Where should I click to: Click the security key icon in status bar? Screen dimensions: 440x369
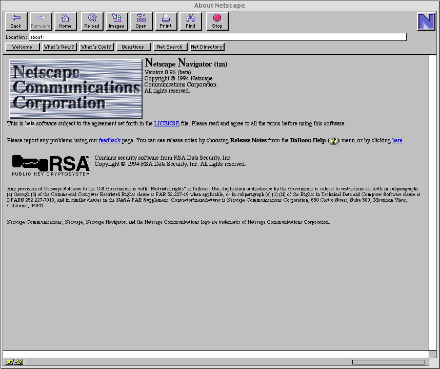(x=14, y=362)
